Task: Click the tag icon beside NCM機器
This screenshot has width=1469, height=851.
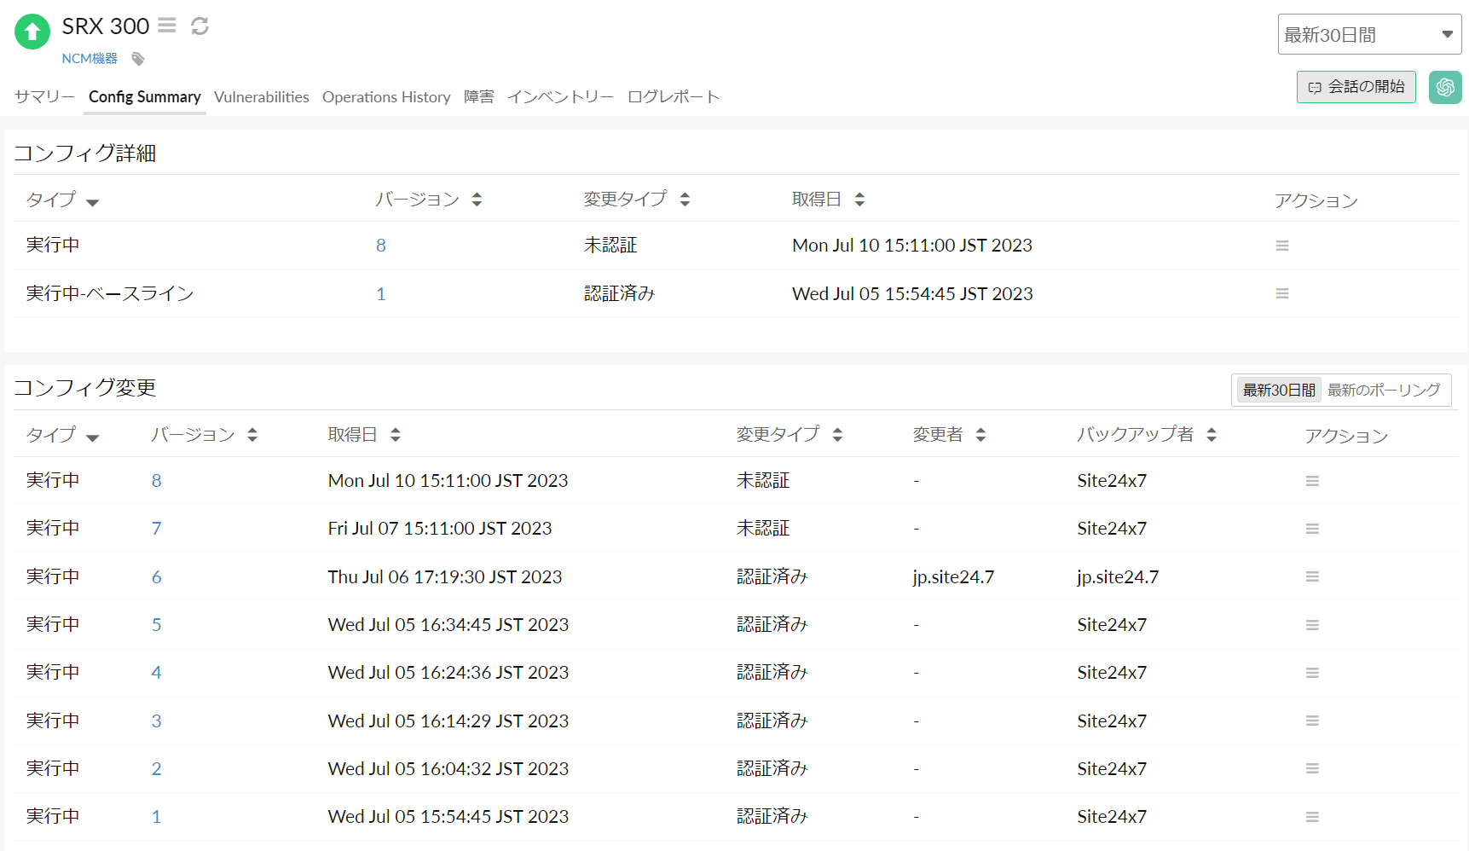Action: point(138,59)
